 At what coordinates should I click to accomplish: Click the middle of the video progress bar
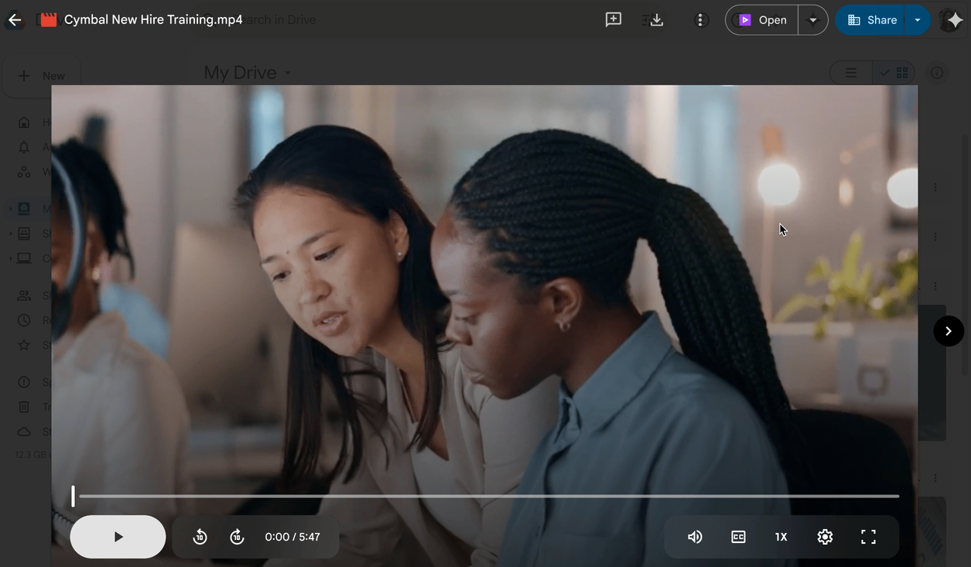[x=489, y=496]
